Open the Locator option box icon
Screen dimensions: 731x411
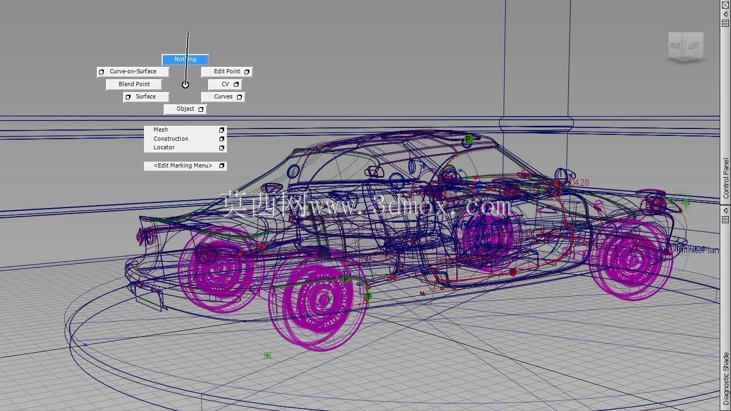click(222, 148)
